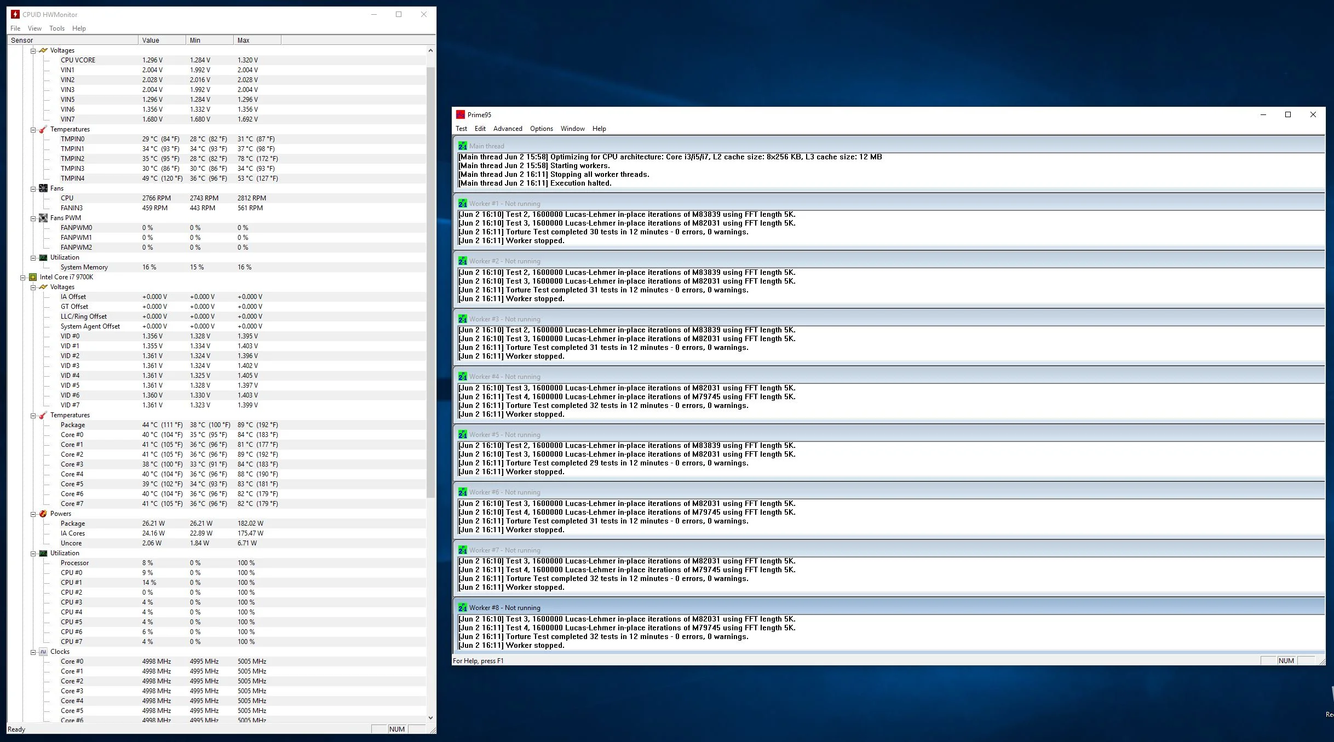
Task: Click the CPU Utilization icon above Processor
Action: pyautogui.click(x=43, y=553)
